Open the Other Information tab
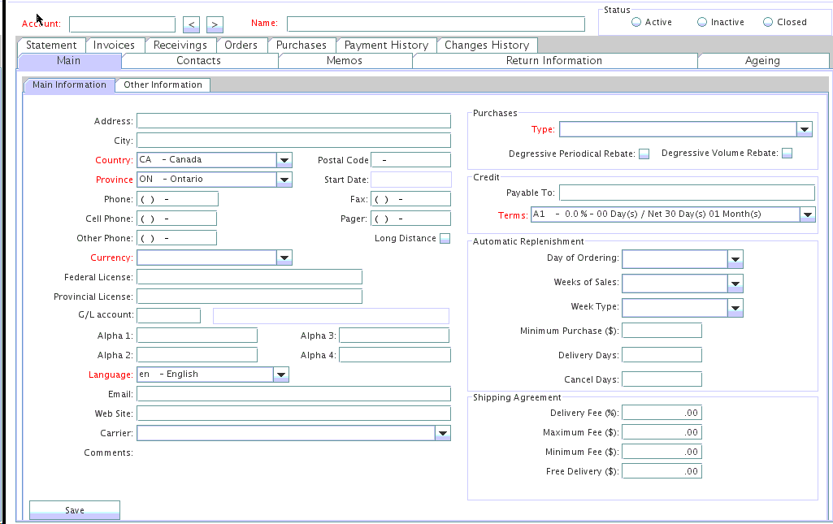This screenshot has width=833, height=524. [x=163, y=84]
